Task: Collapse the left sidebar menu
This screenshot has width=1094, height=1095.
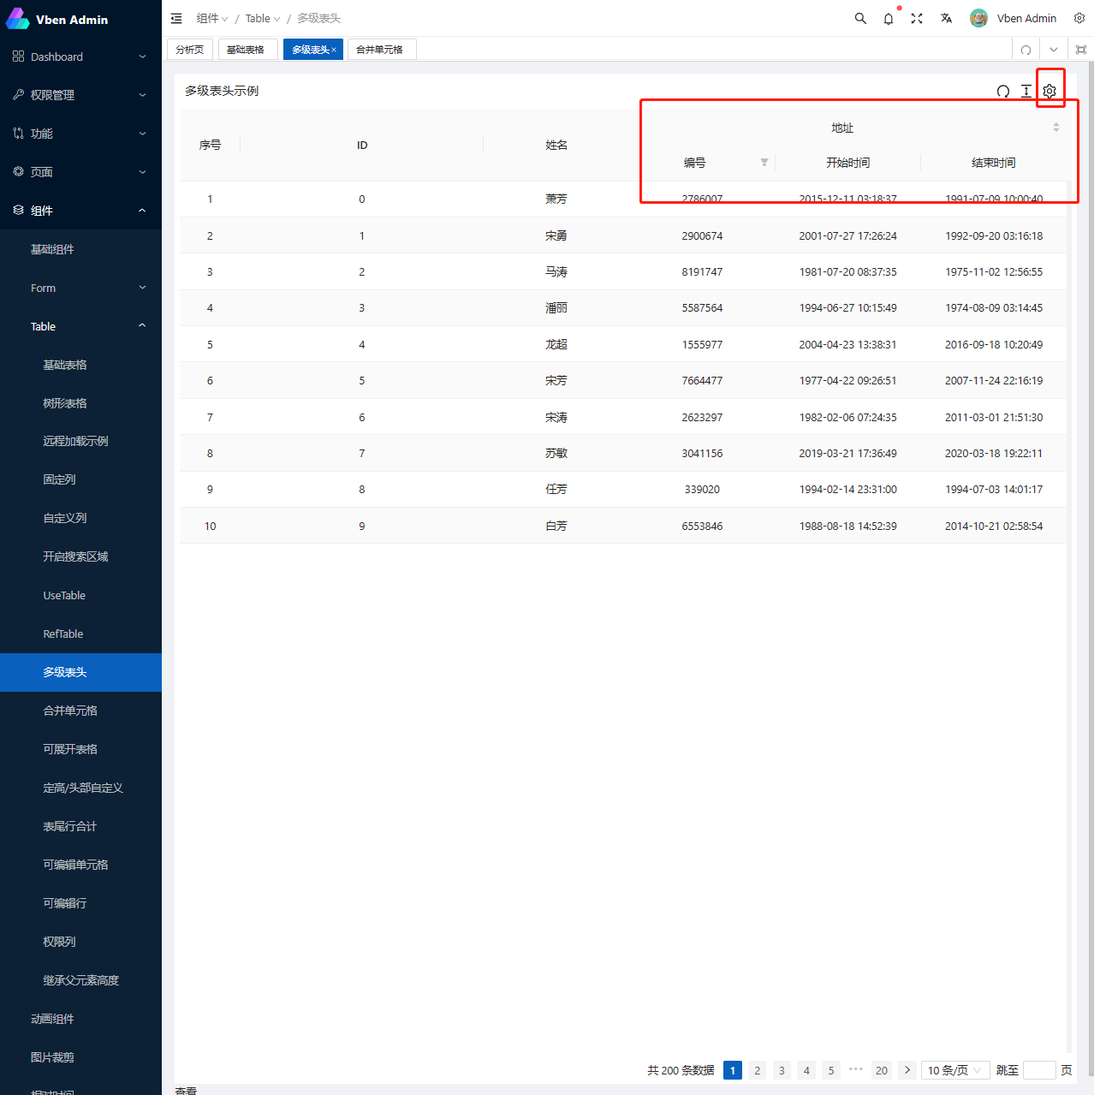Action: (x=176, y=18)
